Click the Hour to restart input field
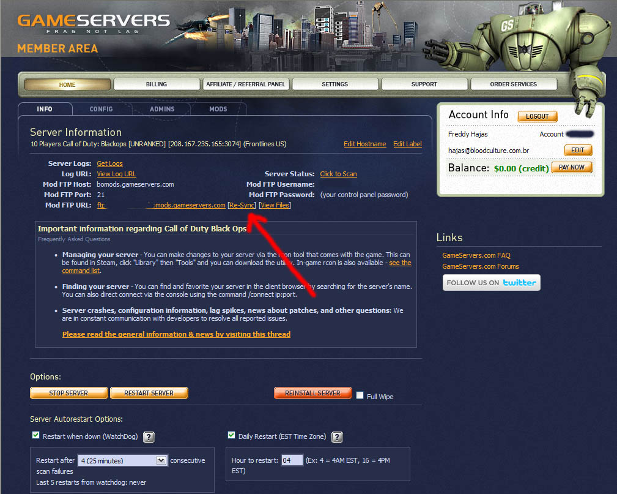Viewport: 617px width, 494px height. pyautogui.click(x=292, y=460)
